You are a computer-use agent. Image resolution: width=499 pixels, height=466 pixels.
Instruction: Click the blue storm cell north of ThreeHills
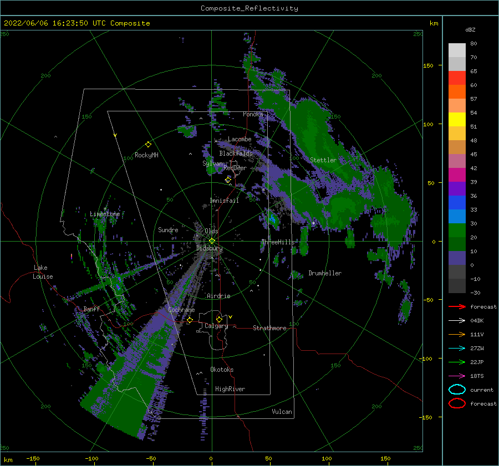(272, 218)
